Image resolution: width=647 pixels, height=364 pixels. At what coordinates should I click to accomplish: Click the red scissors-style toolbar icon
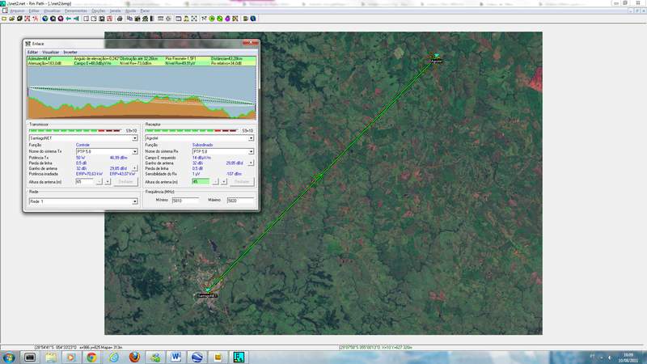36,19
